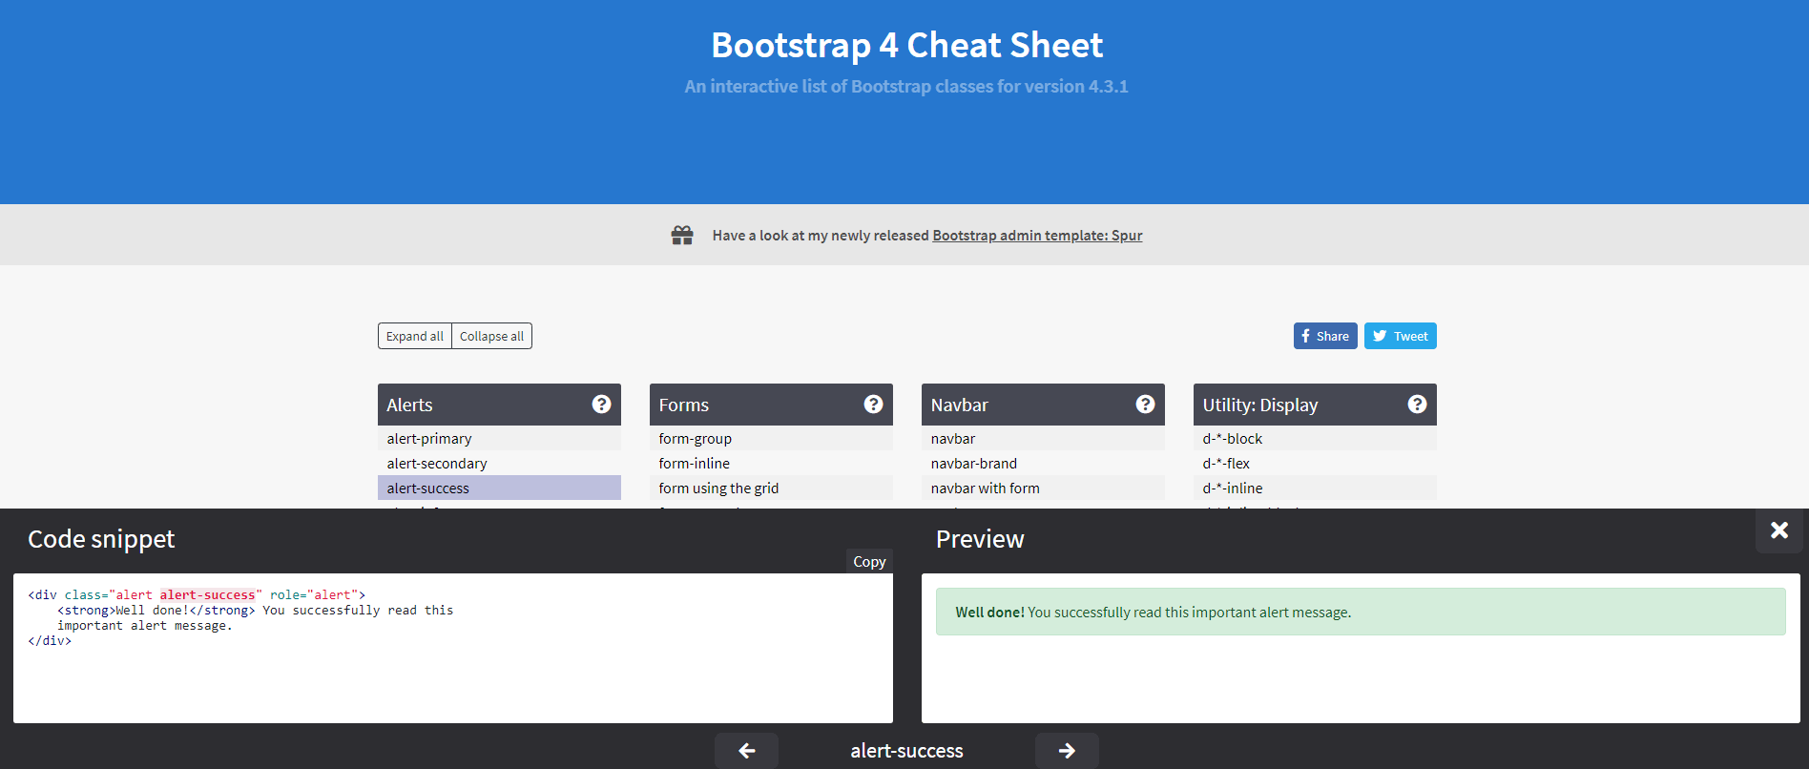Go to next class with right arrow

(1067, 751)
